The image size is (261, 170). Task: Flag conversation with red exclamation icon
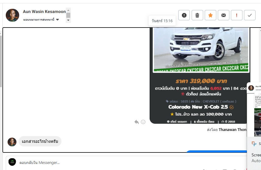coord(237,15)
